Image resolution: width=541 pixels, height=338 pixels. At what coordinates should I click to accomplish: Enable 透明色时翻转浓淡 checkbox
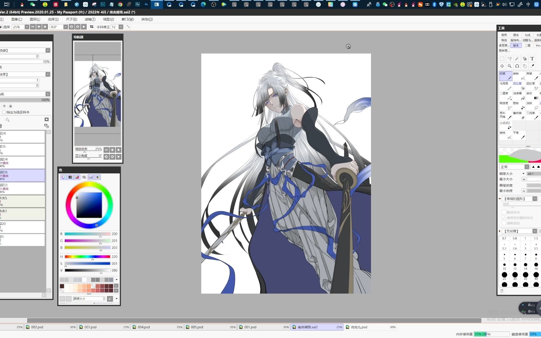(x=504, y=218)
